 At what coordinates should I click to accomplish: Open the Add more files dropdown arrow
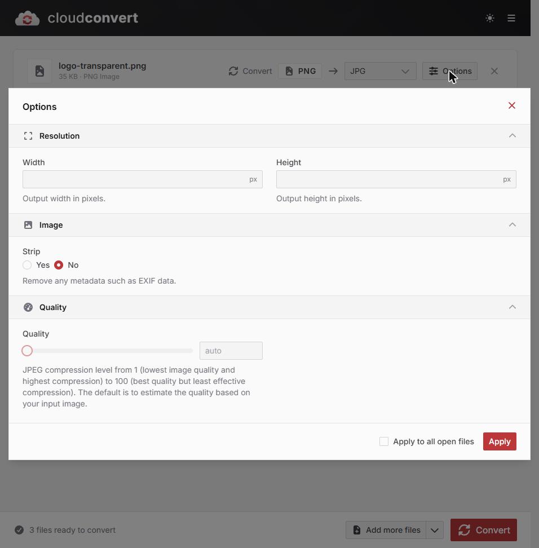tap(435, 530)
